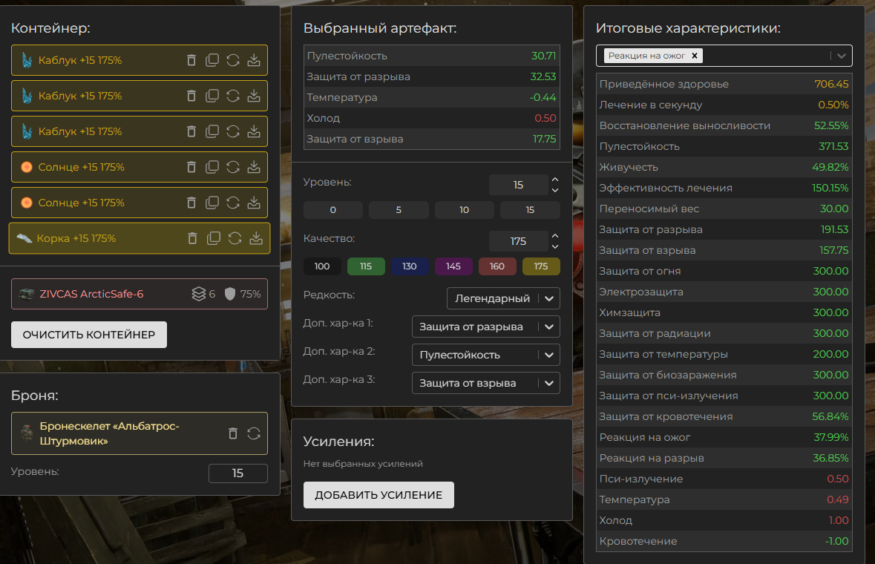Screen dimensions: 875x564
Task: Click the Пси-излучение 0.50 row
Action: click(724, 479)
